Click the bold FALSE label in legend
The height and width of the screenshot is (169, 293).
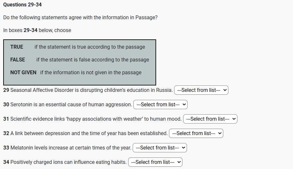tap(18, 60)
